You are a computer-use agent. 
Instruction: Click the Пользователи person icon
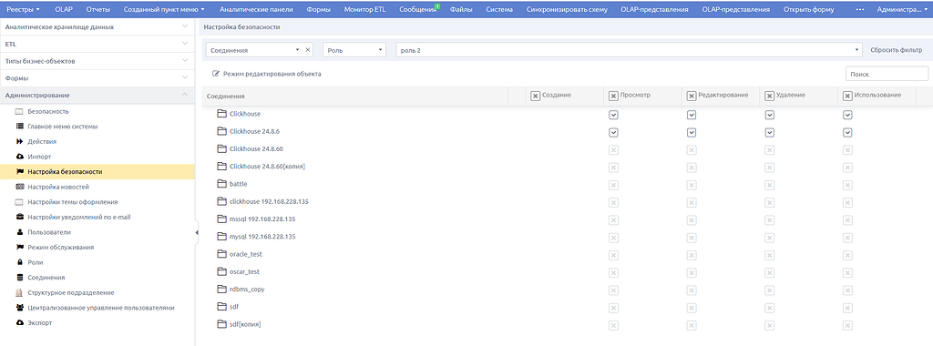pyautogui.click(x=20, y=232)
